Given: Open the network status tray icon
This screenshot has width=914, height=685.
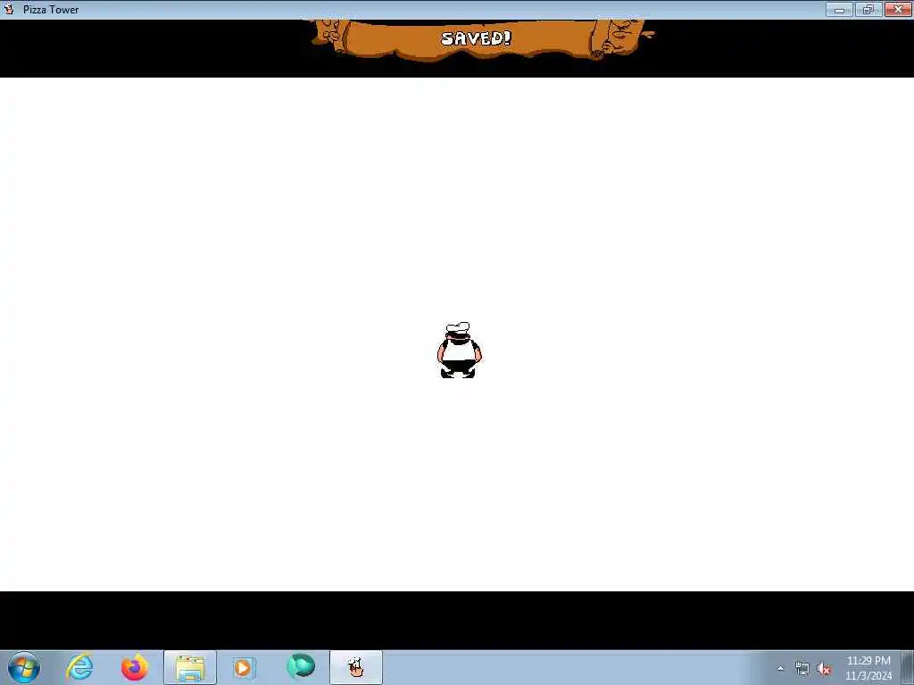Looking at the screenshot, I should coord(802,669).
